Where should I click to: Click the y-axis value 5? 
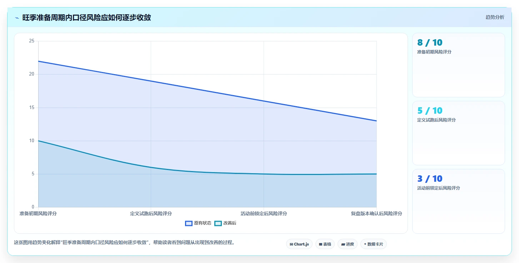point(33,174)
